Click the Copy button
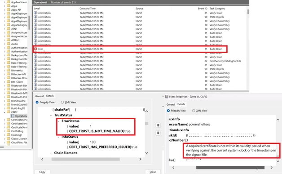282x174 pixels. point(42,172)
